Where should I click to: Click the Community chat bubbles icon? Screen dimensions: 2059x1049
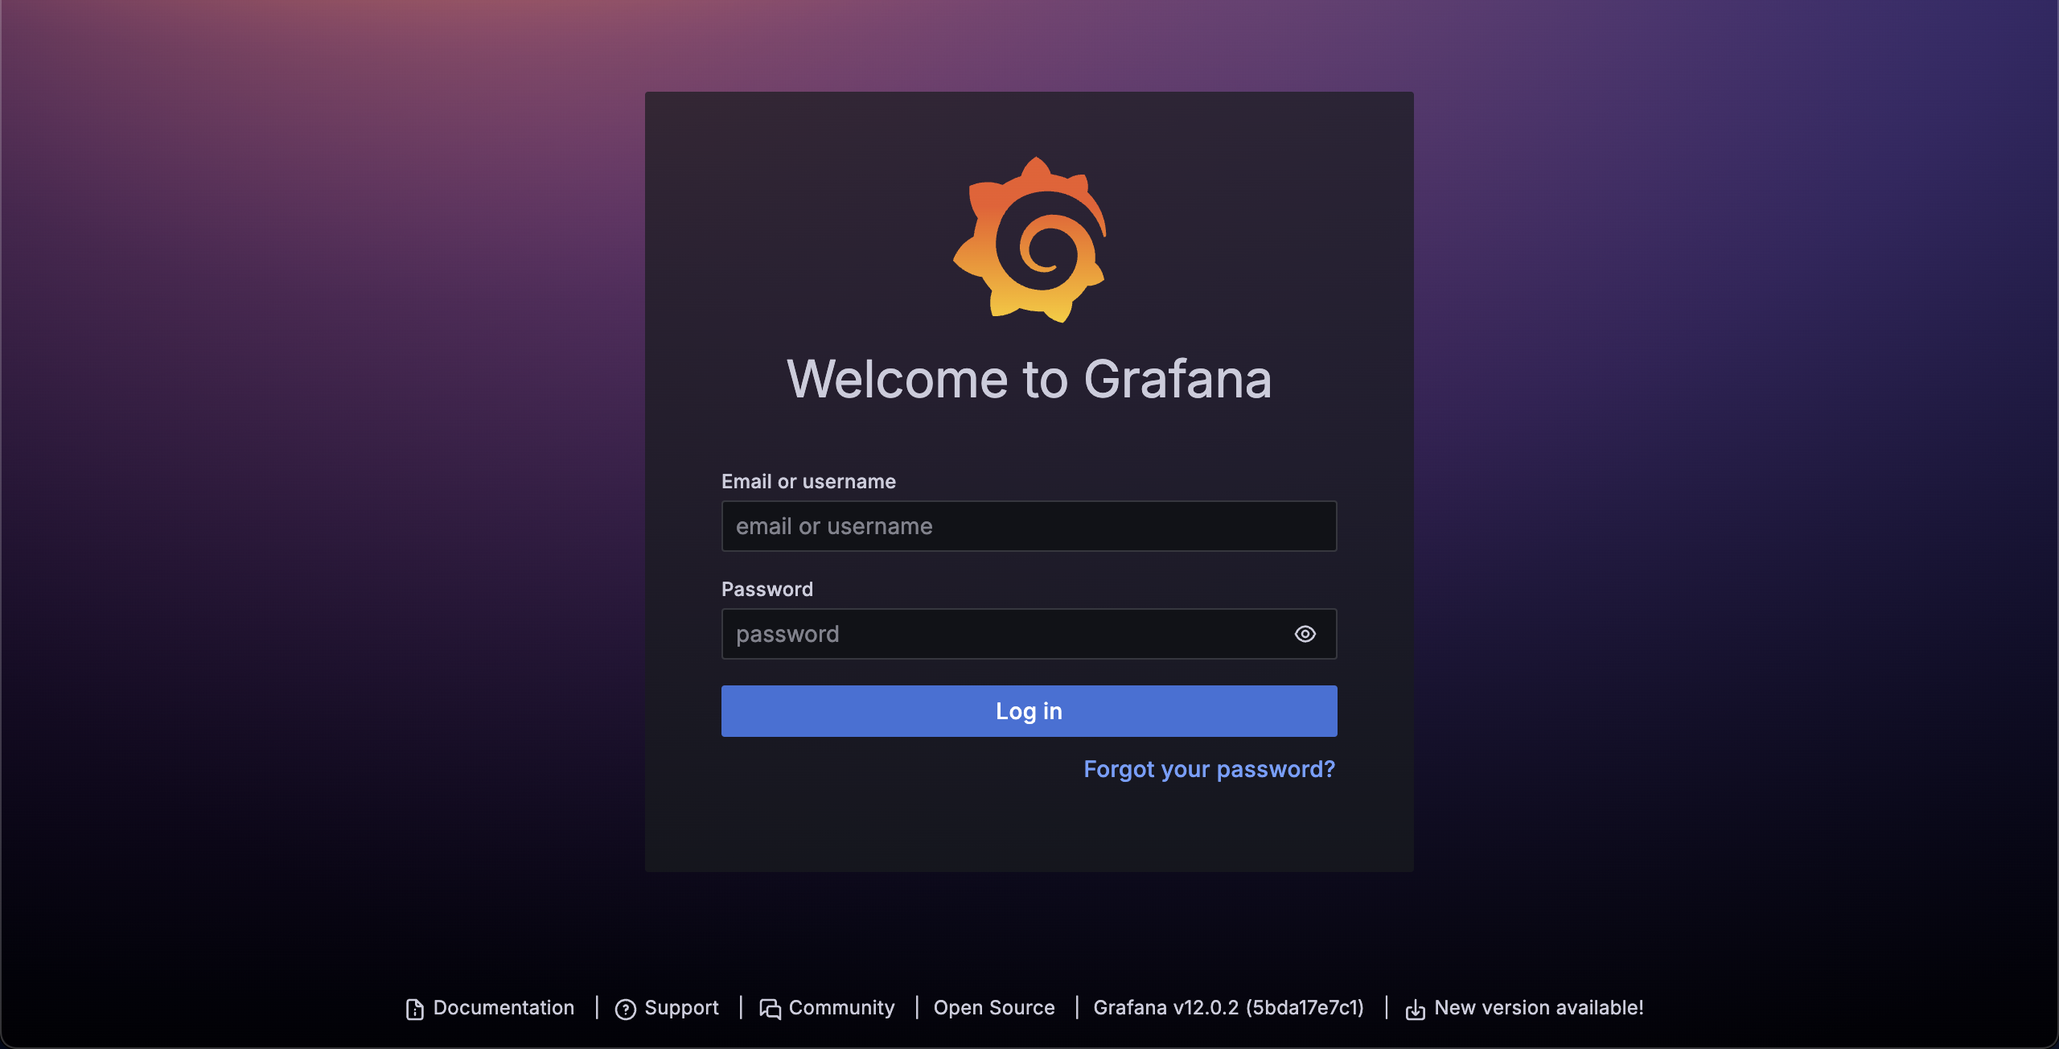click(771, 1008)
